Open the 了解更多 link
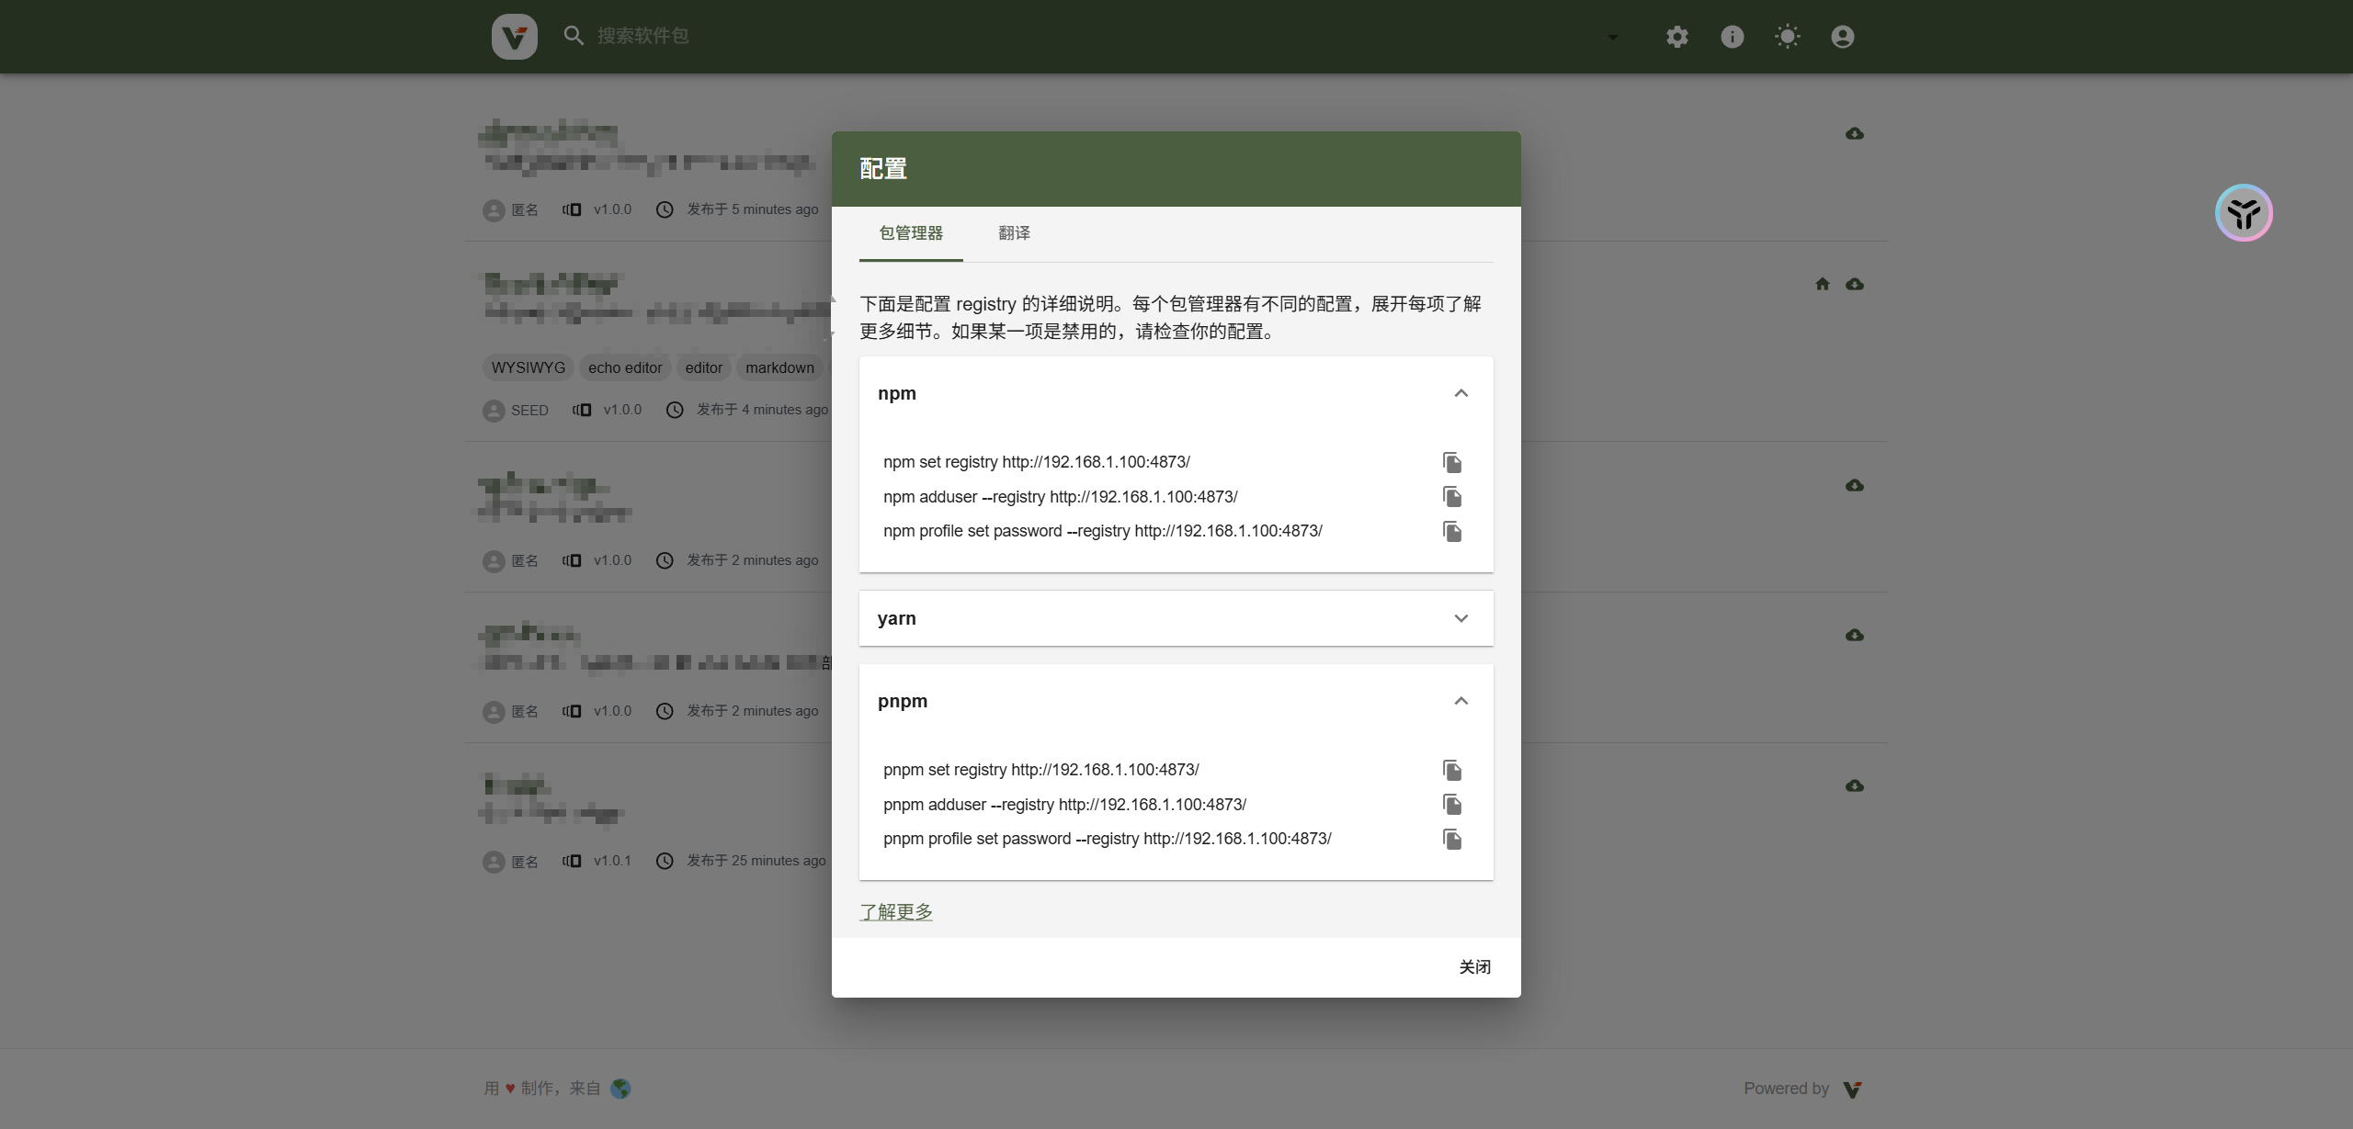This screenshot has height=1129, width=2353. click(x=896, y=911)
